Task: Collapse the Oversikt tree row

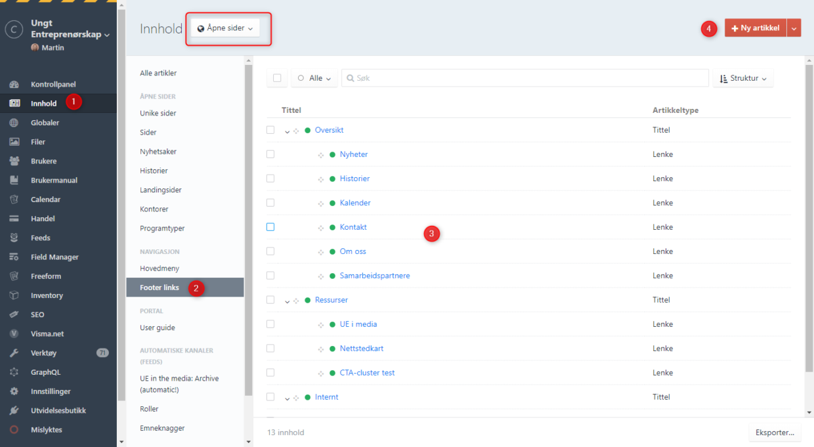Action: point(288,131)
